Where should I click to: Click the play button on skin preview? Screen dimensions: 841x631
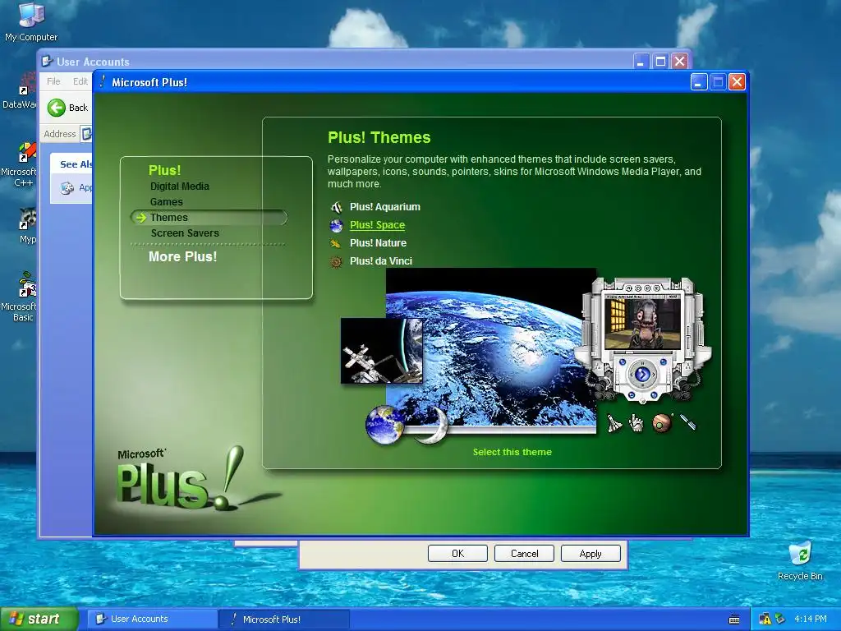click(642, 374)
